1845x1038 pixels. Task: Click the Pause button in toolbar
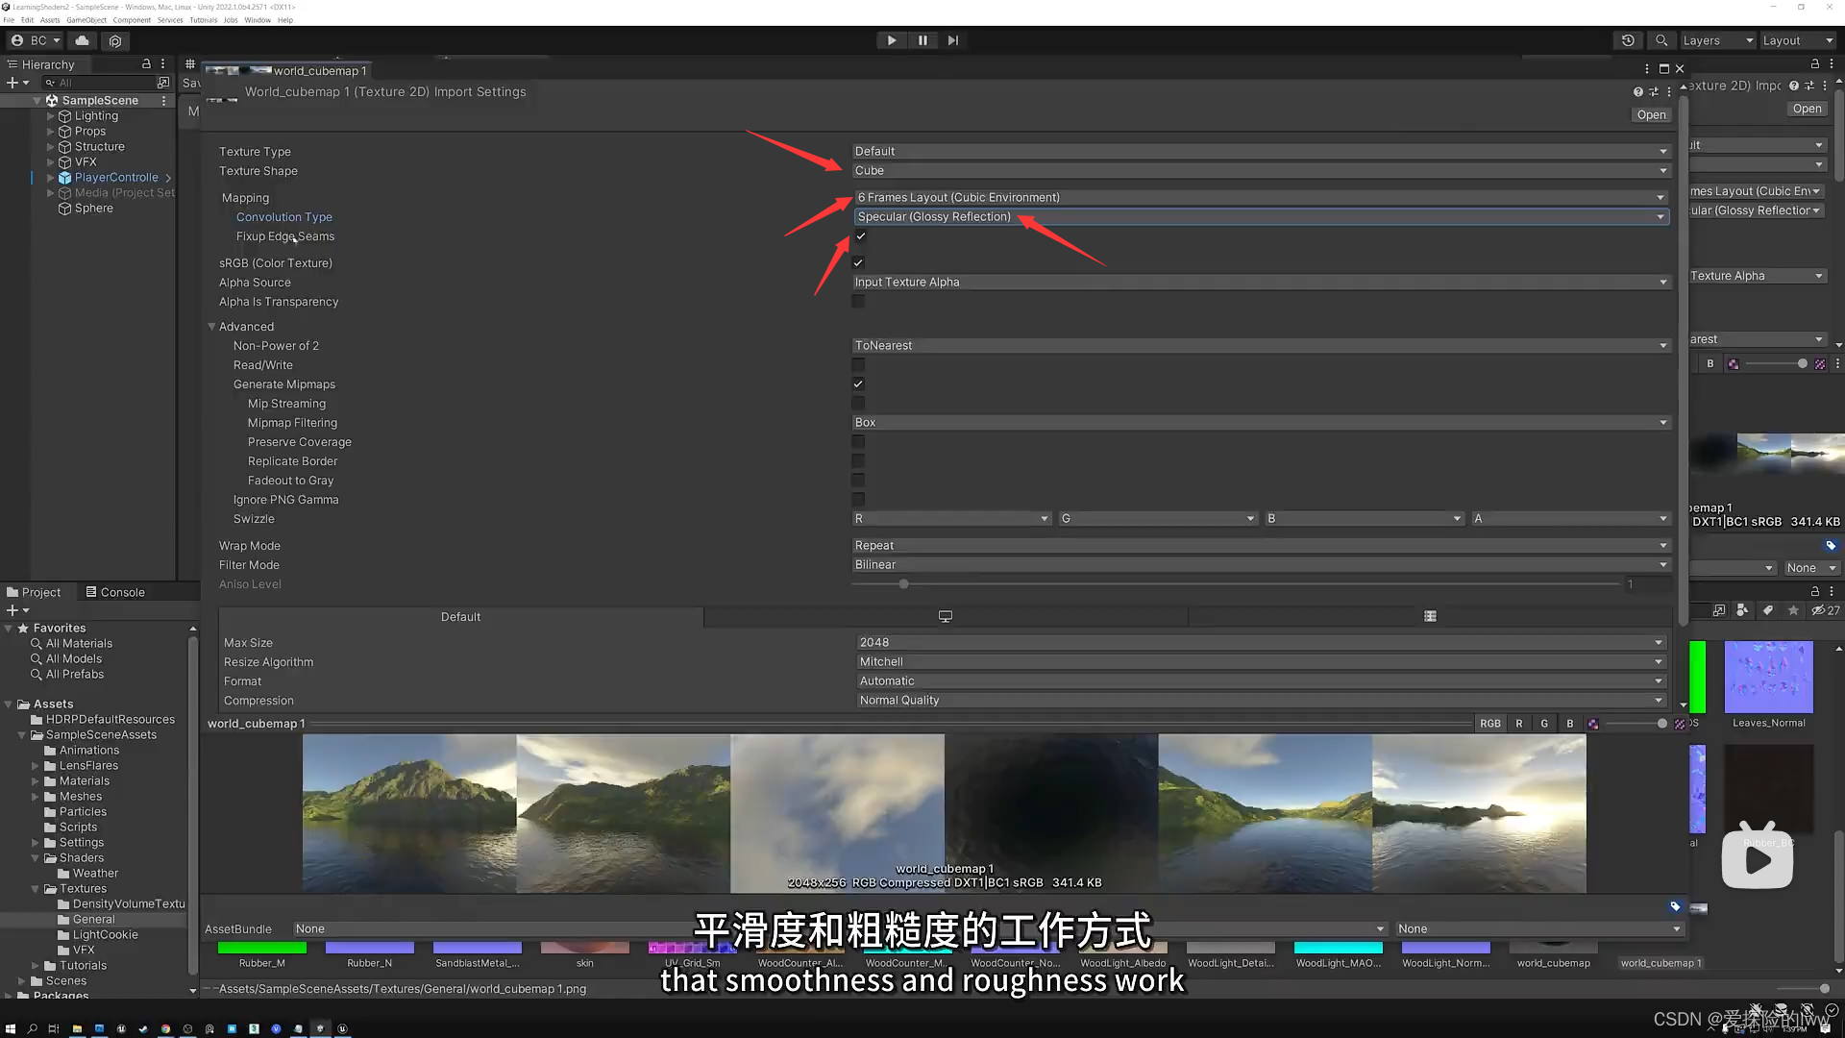(x=922, y=40)
